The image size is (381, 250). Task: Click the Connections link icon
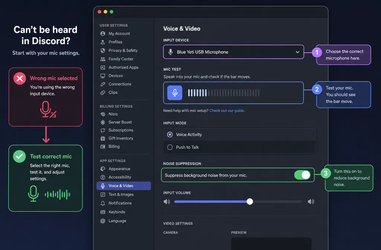[x=103, y=84]
